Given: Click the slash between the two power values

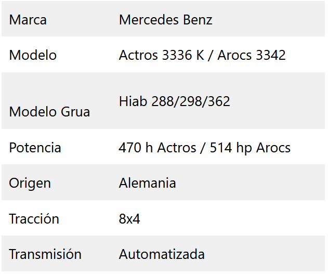Looking at the screenshot, I should pos(201,148).
